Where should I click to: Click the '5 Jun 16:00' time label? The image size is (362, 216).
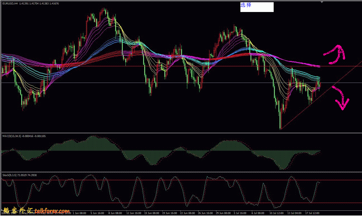(x=97, y=213)
